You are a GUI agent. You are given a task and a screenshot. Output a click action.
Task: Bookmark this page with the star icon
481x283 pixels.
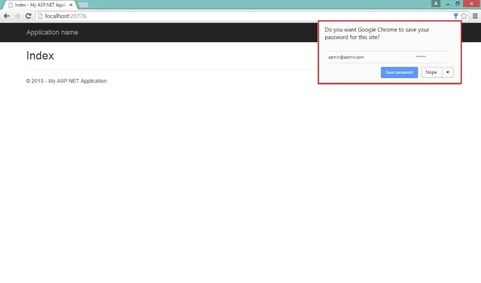464,16
